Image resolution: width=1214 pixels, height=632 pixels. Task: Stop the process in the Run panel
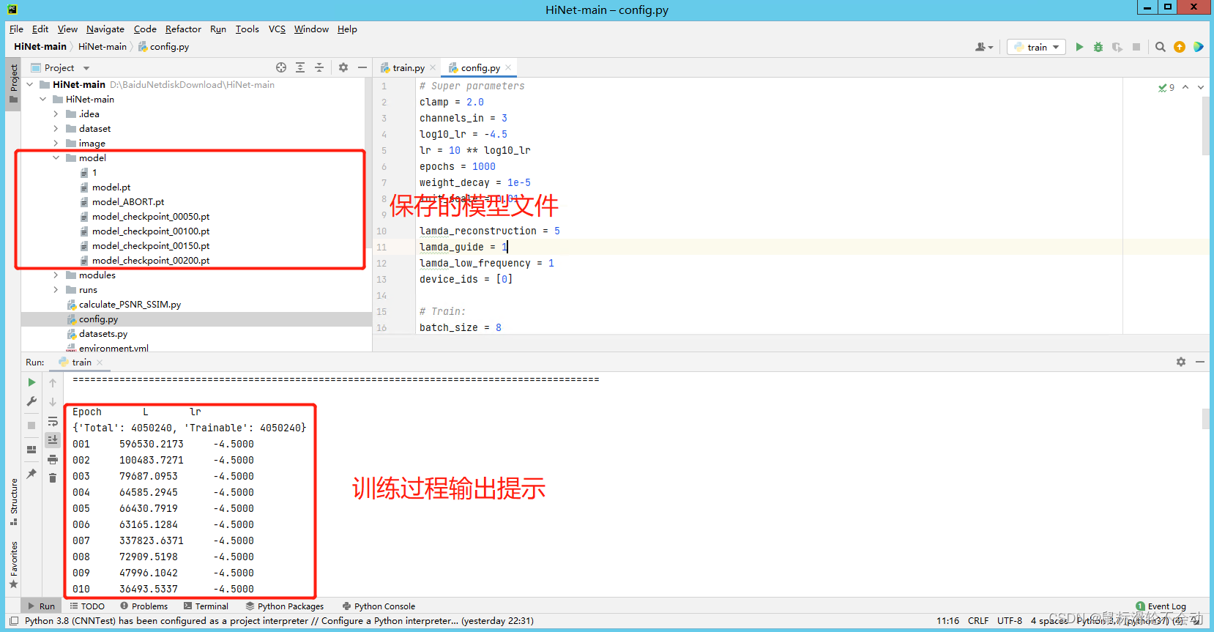[31, 425]
